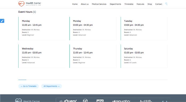186x102 pixels.
Task: Select the Monday 11:00 am event card
Action: click(x=42, y=28)
